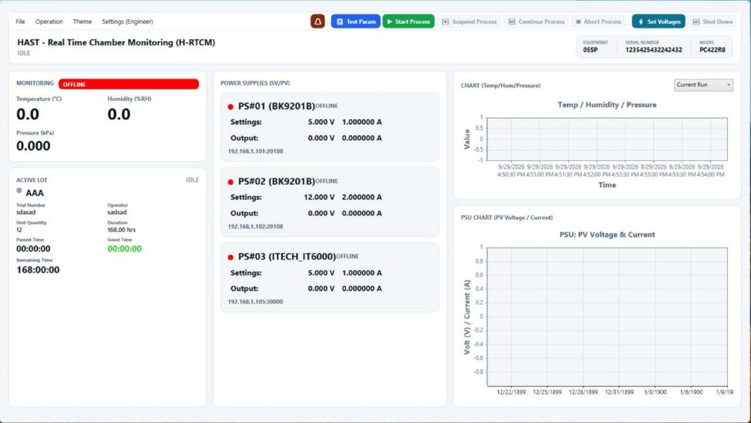Image resolution: width=751 pixels, height=423 pixels.
Task: Click the alarm bell icon button
Action: pyautogui.click(x=318, y=21)
